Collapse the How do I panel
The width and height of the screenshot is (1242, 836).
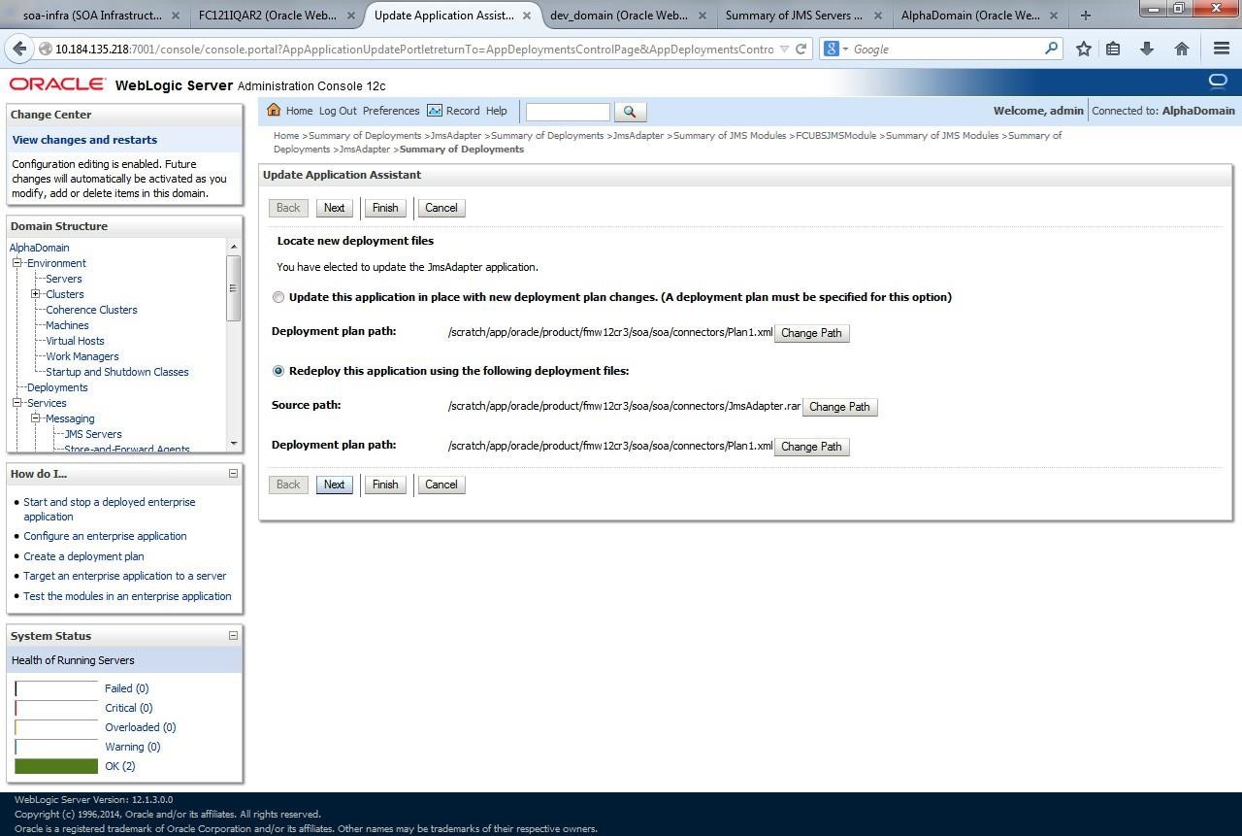click(x=233, y=474)
